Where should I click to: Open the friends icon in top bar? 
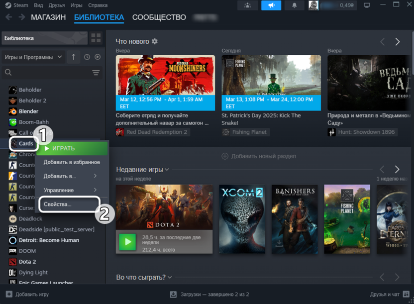248,5
